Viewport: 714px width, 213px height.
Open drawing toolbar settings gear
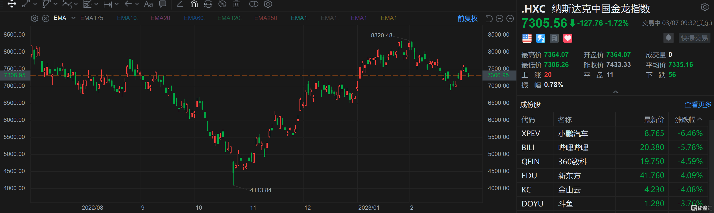pyautogui.click(x=268, y=4)
